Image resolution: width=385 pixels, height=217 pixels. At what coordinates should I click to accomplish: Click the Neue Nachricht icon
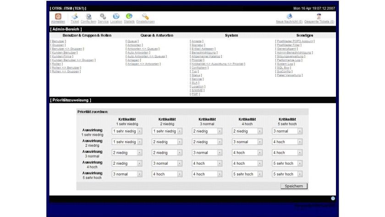[x=289, y=16]
